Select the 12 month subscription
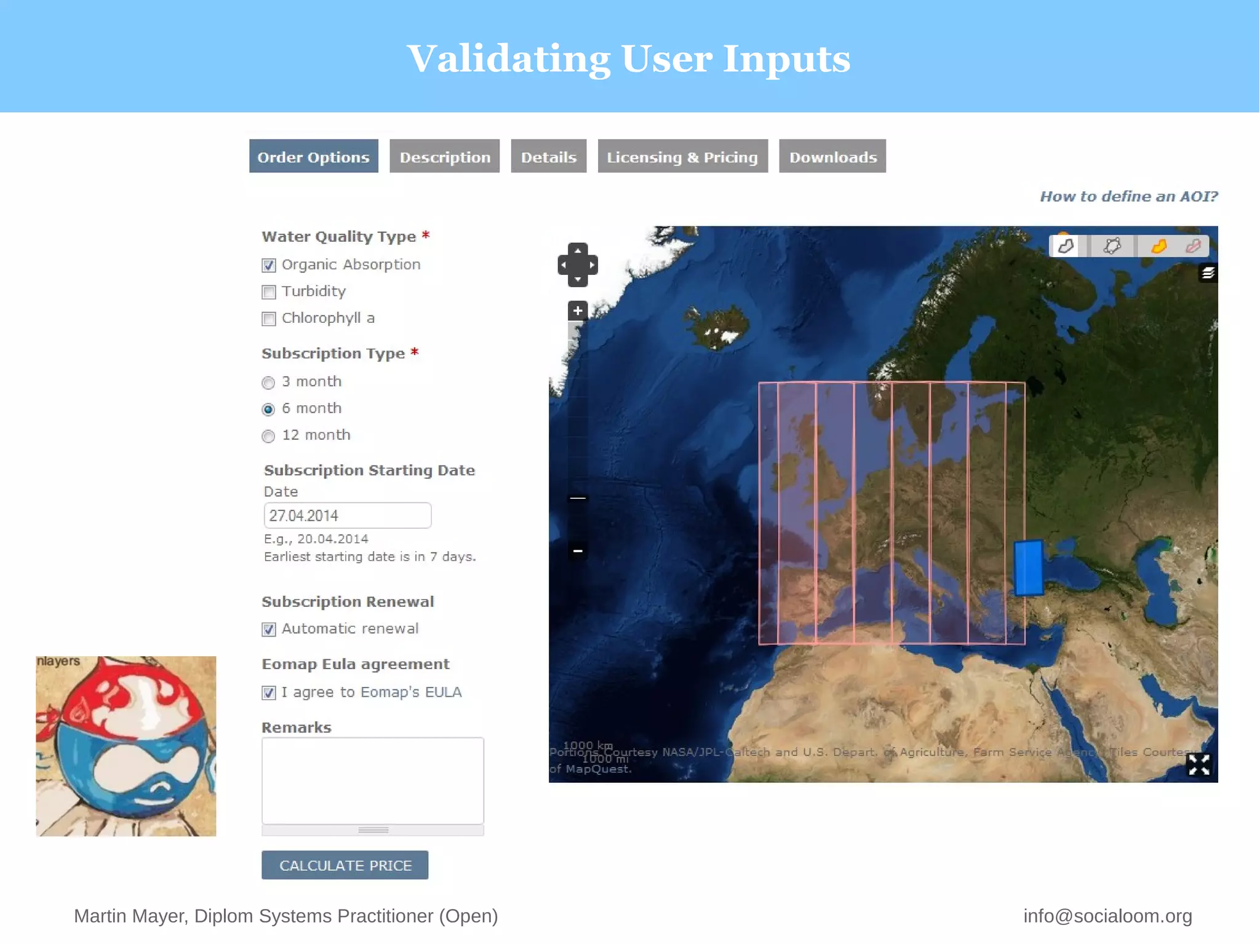Viewport: 1260px width, 944px height. [268, 436]
